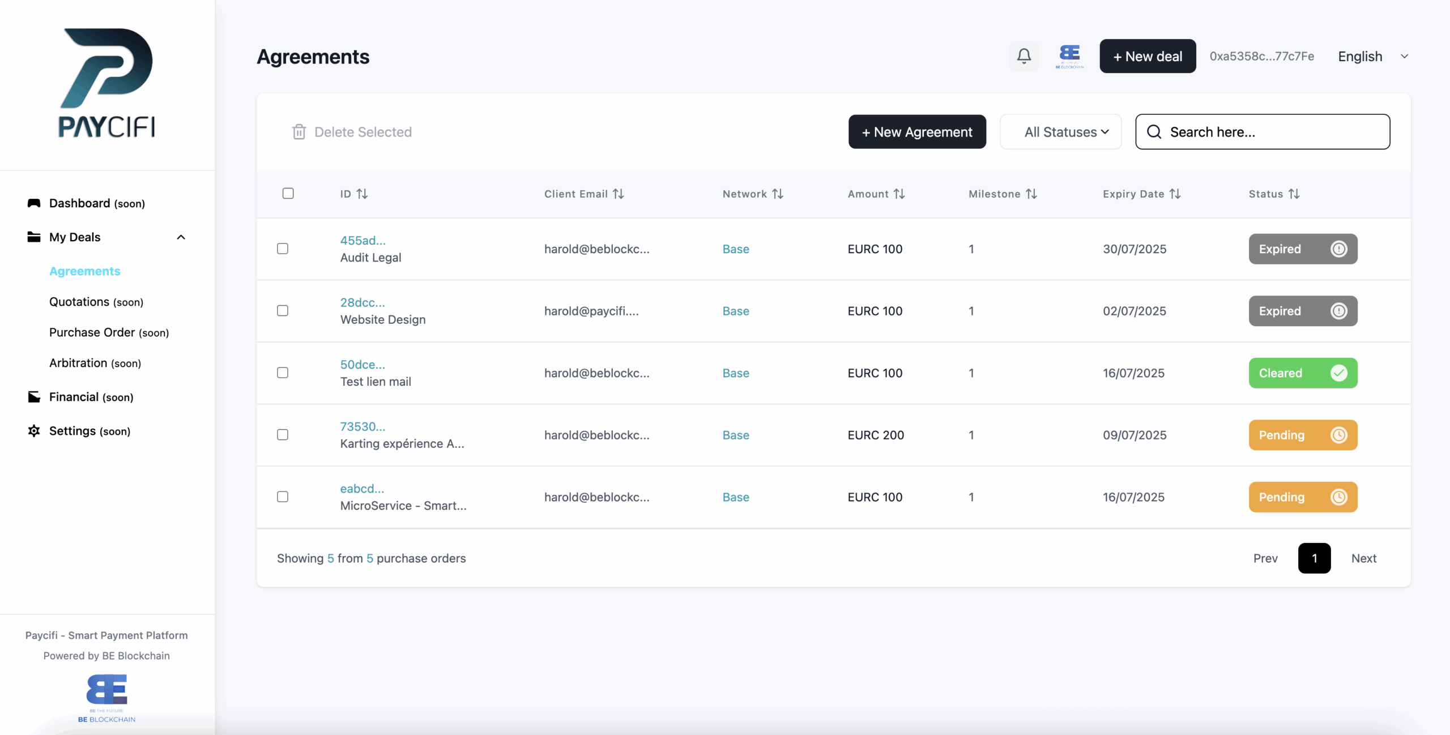Click the BE Blockchain logo in header
1450x735 pixels.
tap(1069, 56)
